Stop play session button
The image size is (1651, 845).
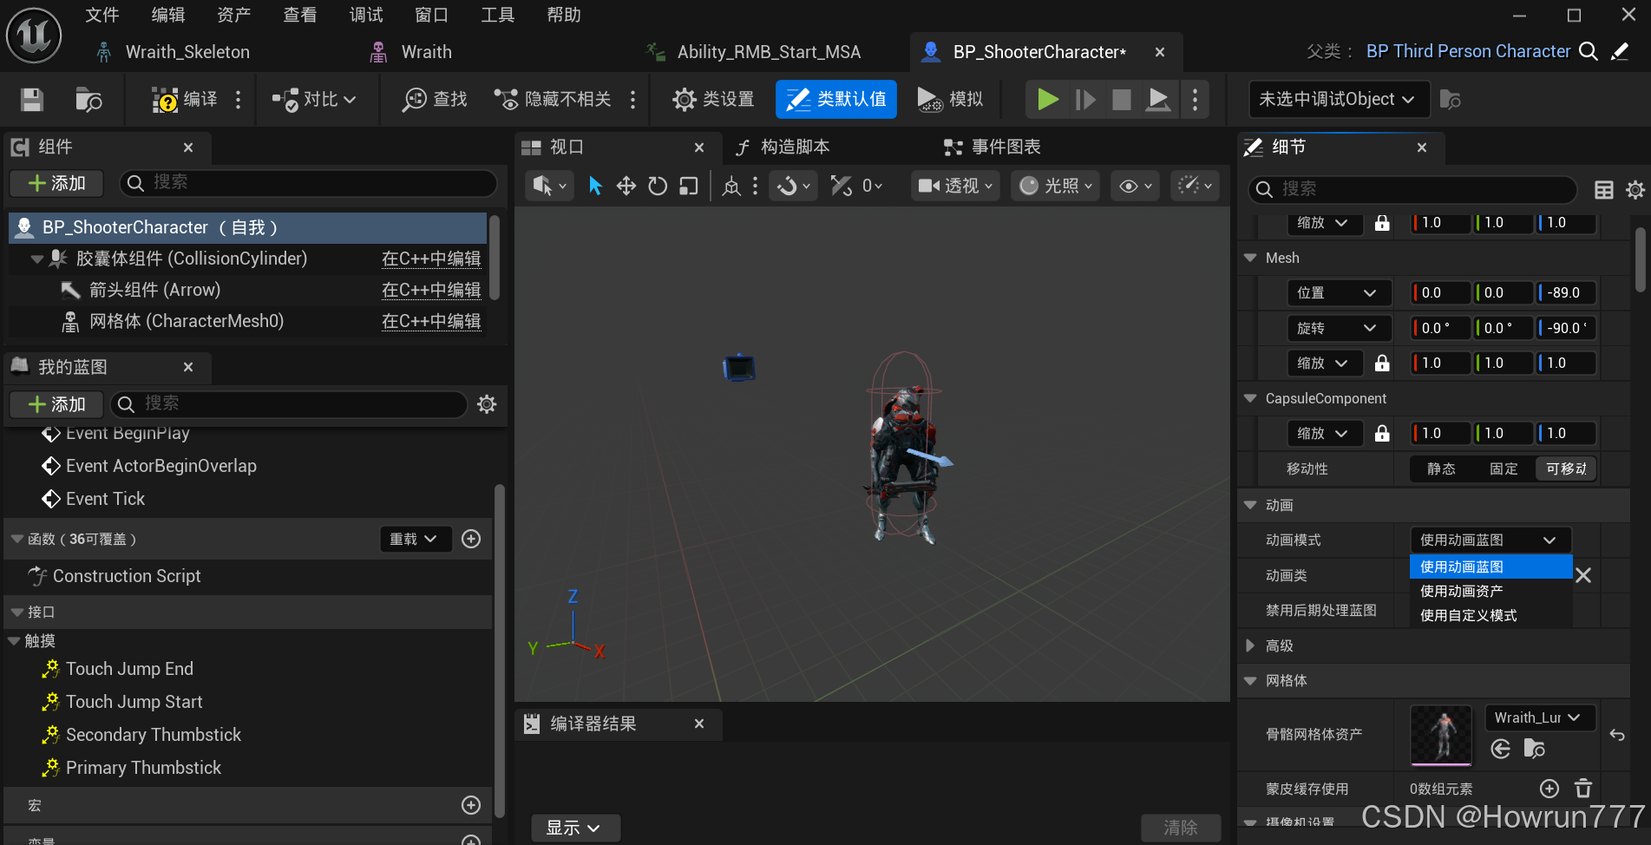click(1122, 100)
